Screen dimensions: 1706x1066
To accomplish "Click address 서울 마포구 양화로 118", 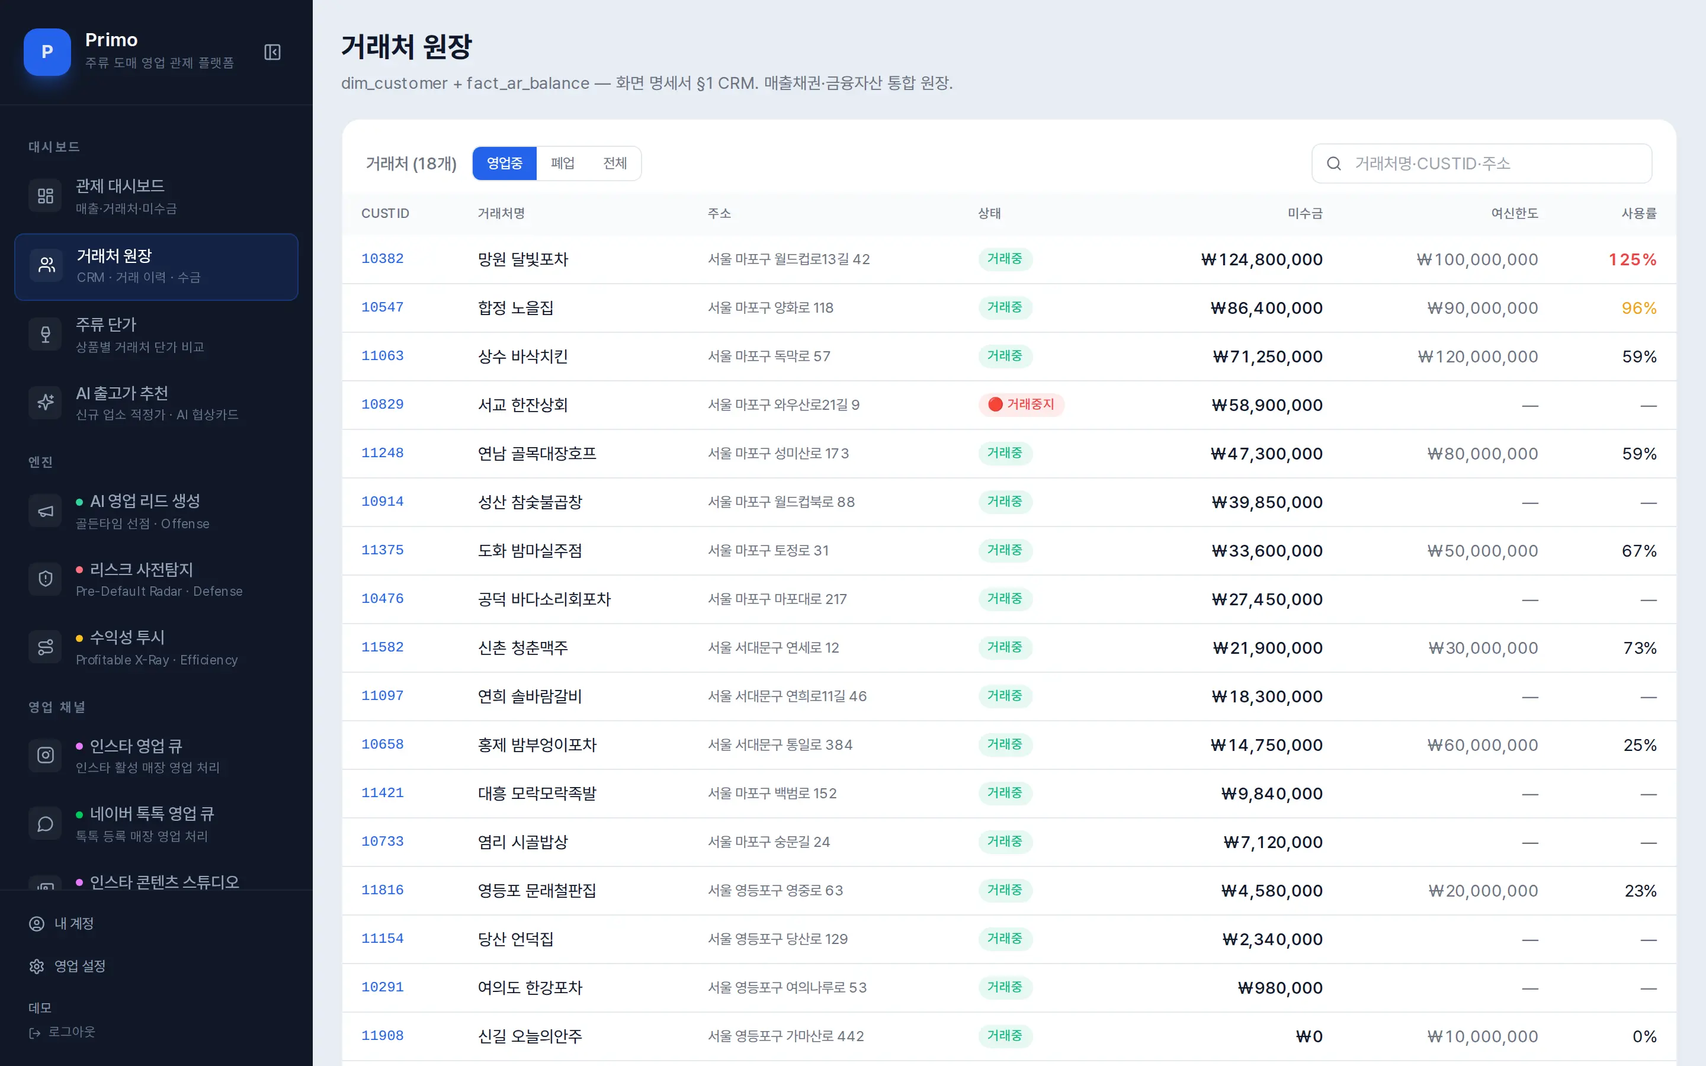I will (771, 308).
